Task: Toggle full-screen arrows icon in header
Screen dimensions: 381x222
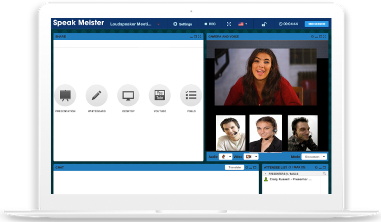Action: click(x=229, y=24)
